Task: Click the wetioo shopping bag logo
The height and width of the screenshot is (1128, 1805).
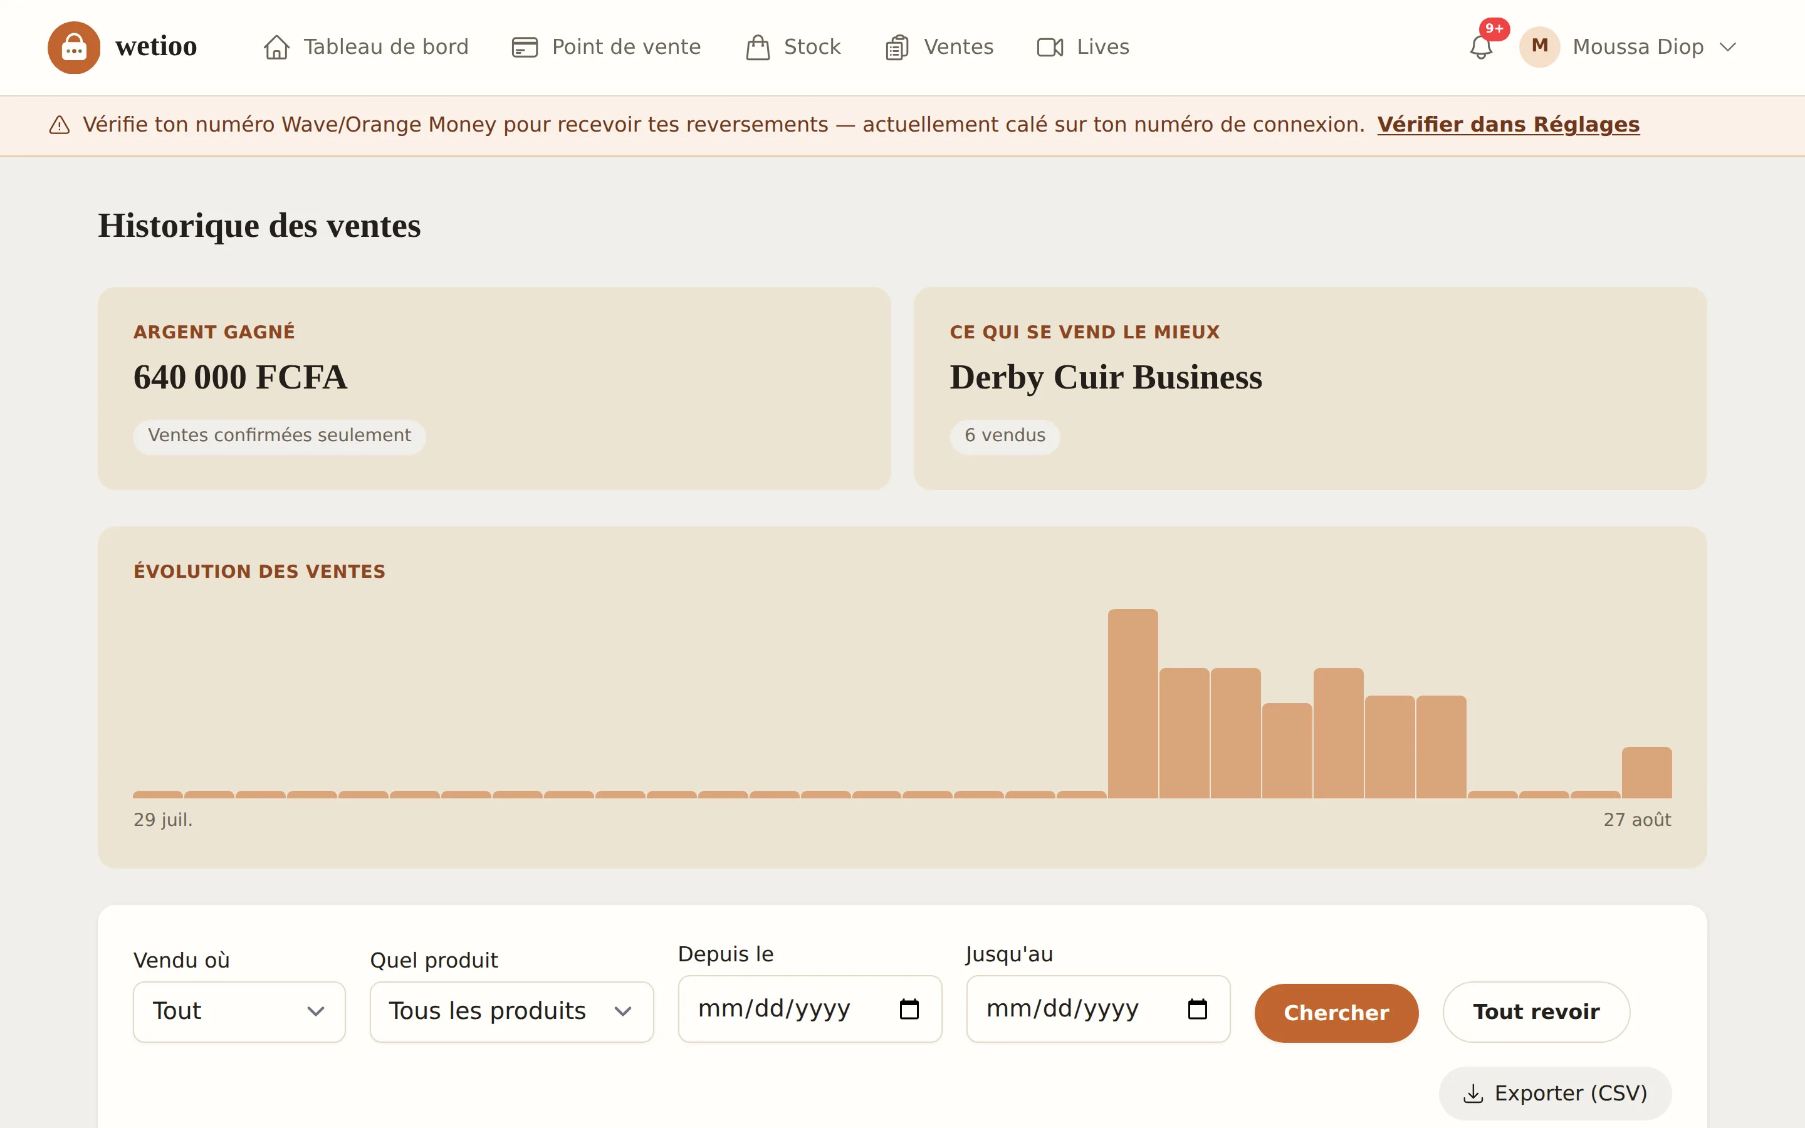Action: (74, 47)
